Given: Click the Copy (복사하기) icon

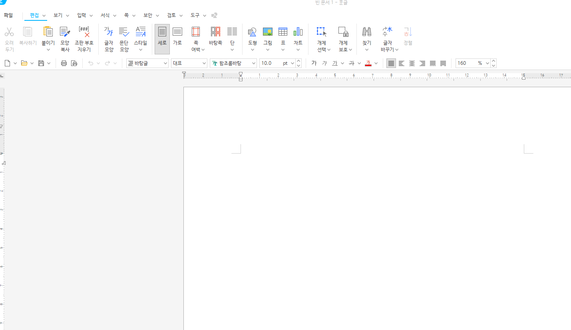Looking at the screenshot, I should coord(28,32).
